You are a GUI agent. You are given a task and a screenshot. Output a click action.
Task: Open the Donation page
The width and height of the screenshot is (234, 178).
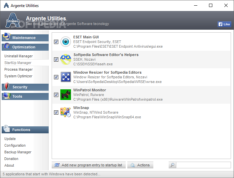11,159
